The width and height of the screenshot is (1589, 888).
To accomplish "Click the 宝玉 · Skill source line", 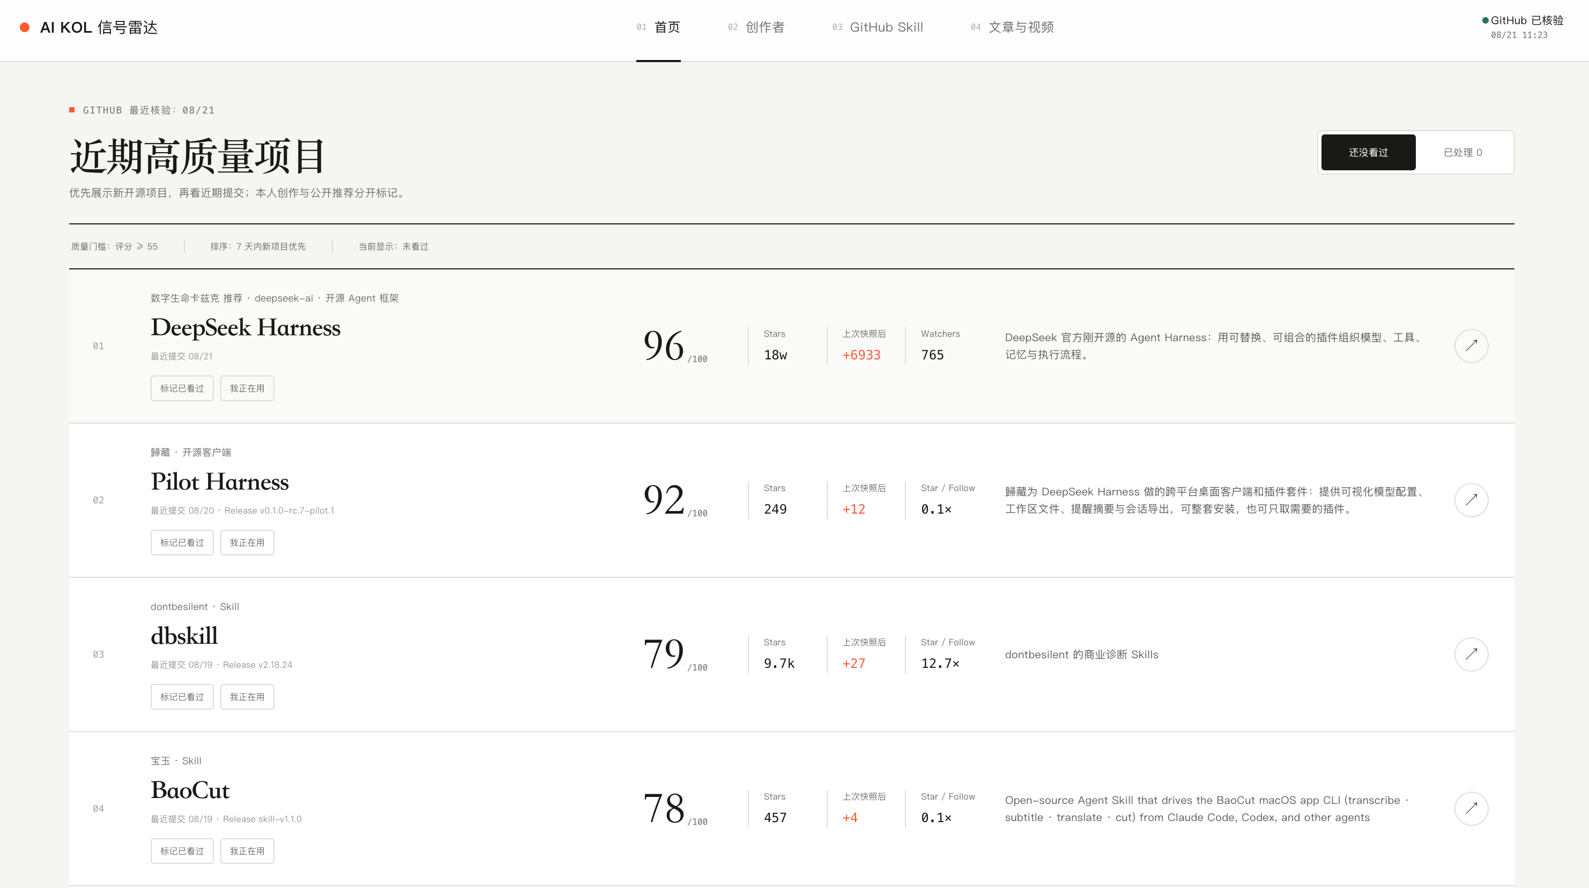I will coord(176,761).
